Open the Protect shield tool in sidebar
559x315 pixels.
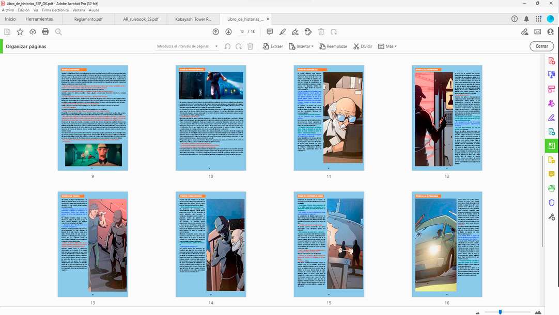pos(552,203)
